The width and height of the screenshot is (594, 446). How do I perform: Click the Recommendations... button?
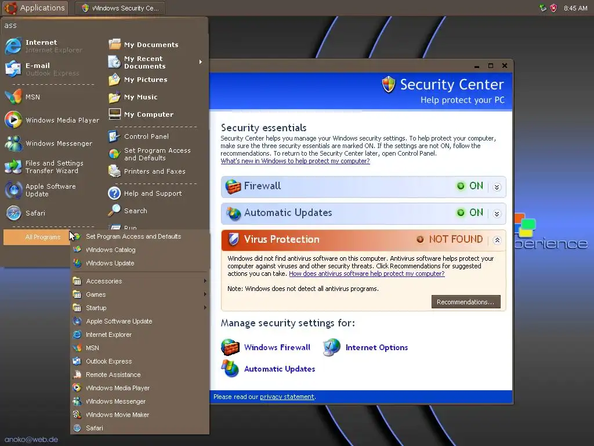tap(466, 302)
